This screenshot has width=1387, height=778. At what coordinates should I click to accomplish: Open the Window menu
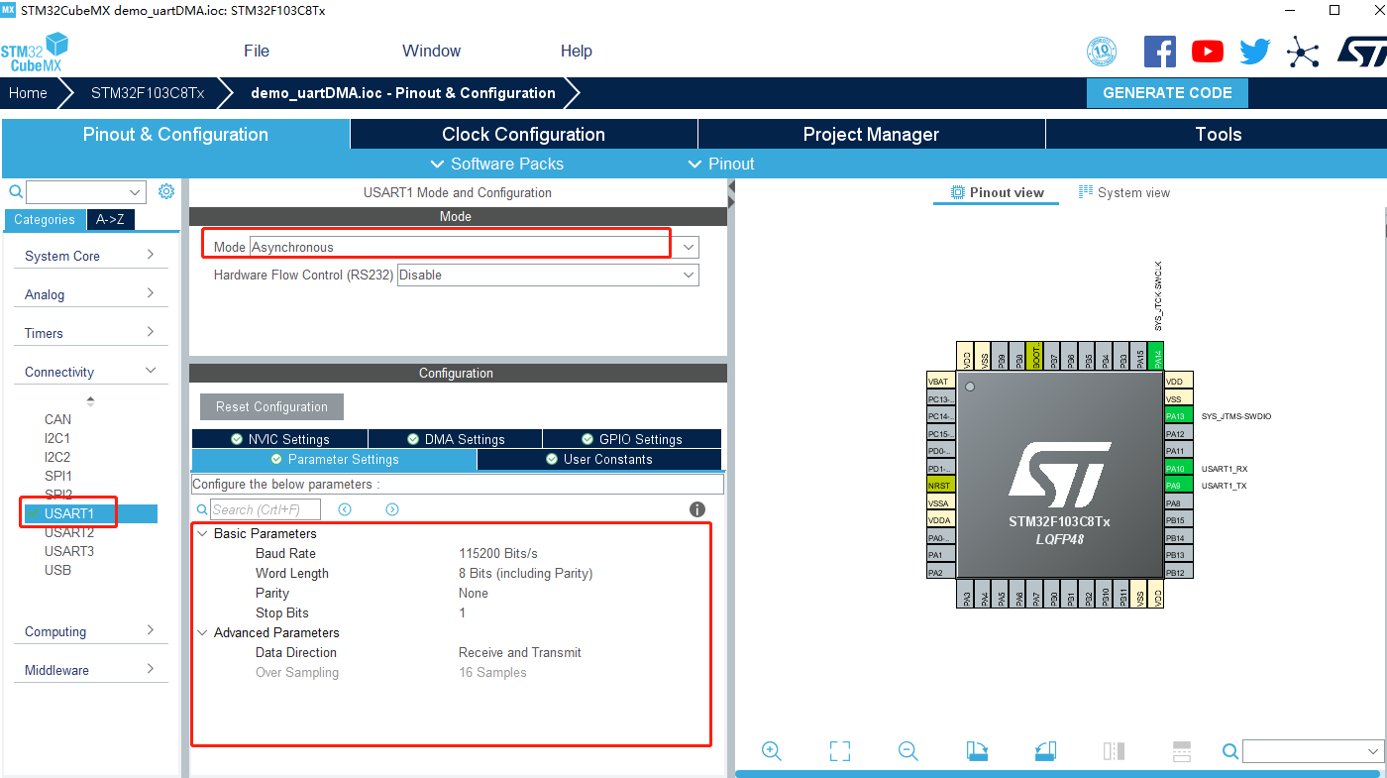[x=431, y=51]
